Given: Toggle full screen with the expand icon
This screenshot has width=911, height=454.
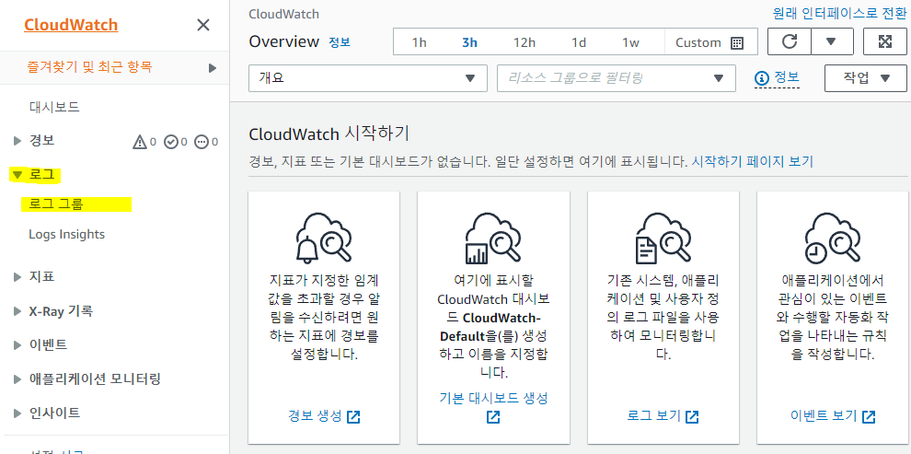Looking at the screenshot, I should [885, 41].
